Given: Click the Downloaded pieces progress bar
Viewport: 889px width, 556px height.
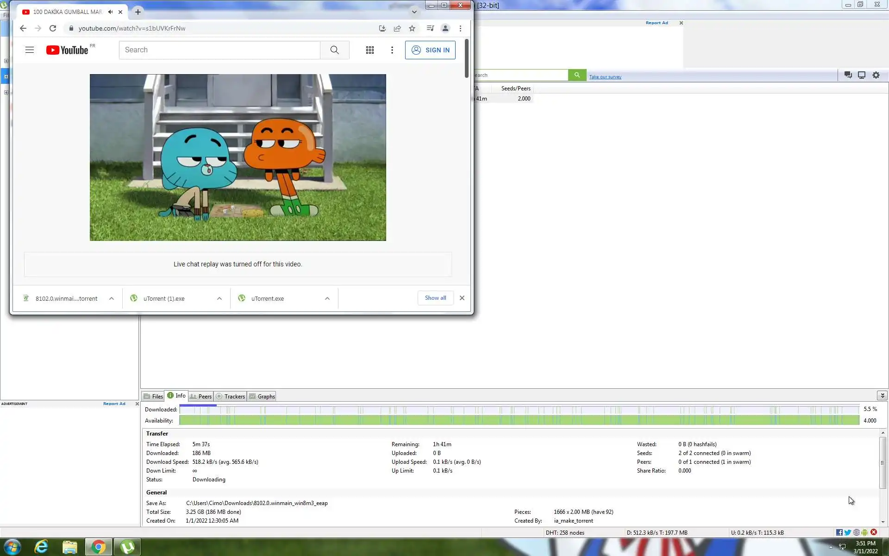Looking at the screenshot, I should click(519, 410).
